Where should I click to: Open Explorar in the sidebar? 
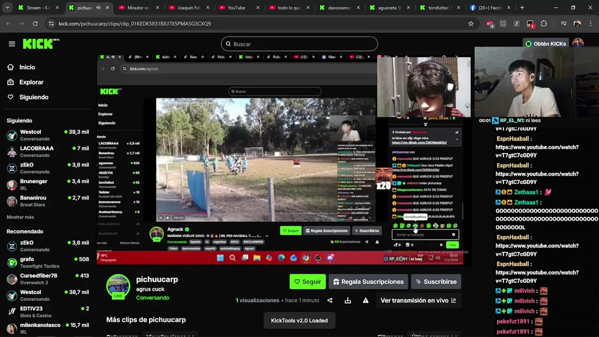(31, 82)
